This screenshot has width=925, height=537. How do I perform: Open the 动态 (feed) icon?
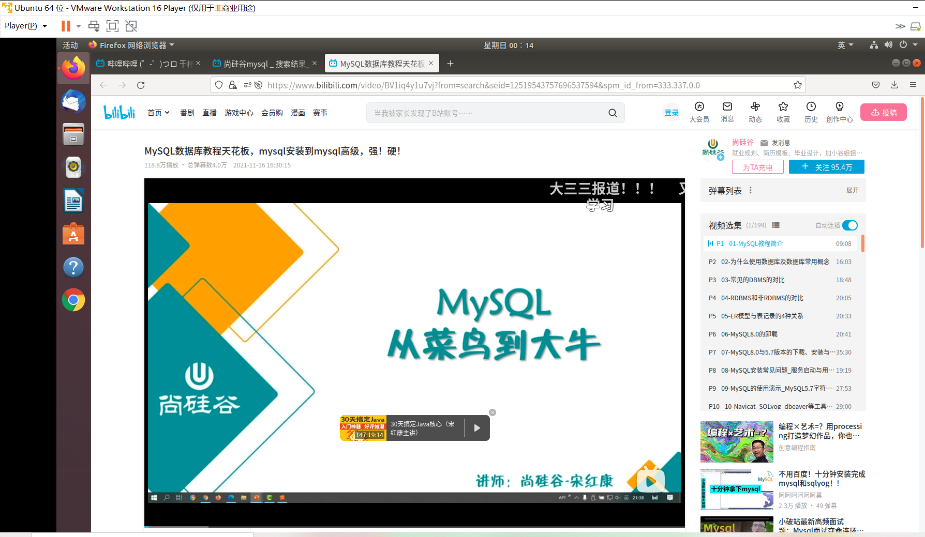click(x=755, y=112)
